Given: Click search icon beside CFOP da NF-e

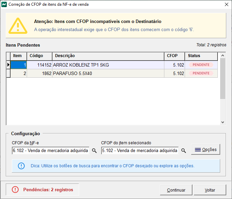Looking at the screenshot, I should (x=94, y=151).
